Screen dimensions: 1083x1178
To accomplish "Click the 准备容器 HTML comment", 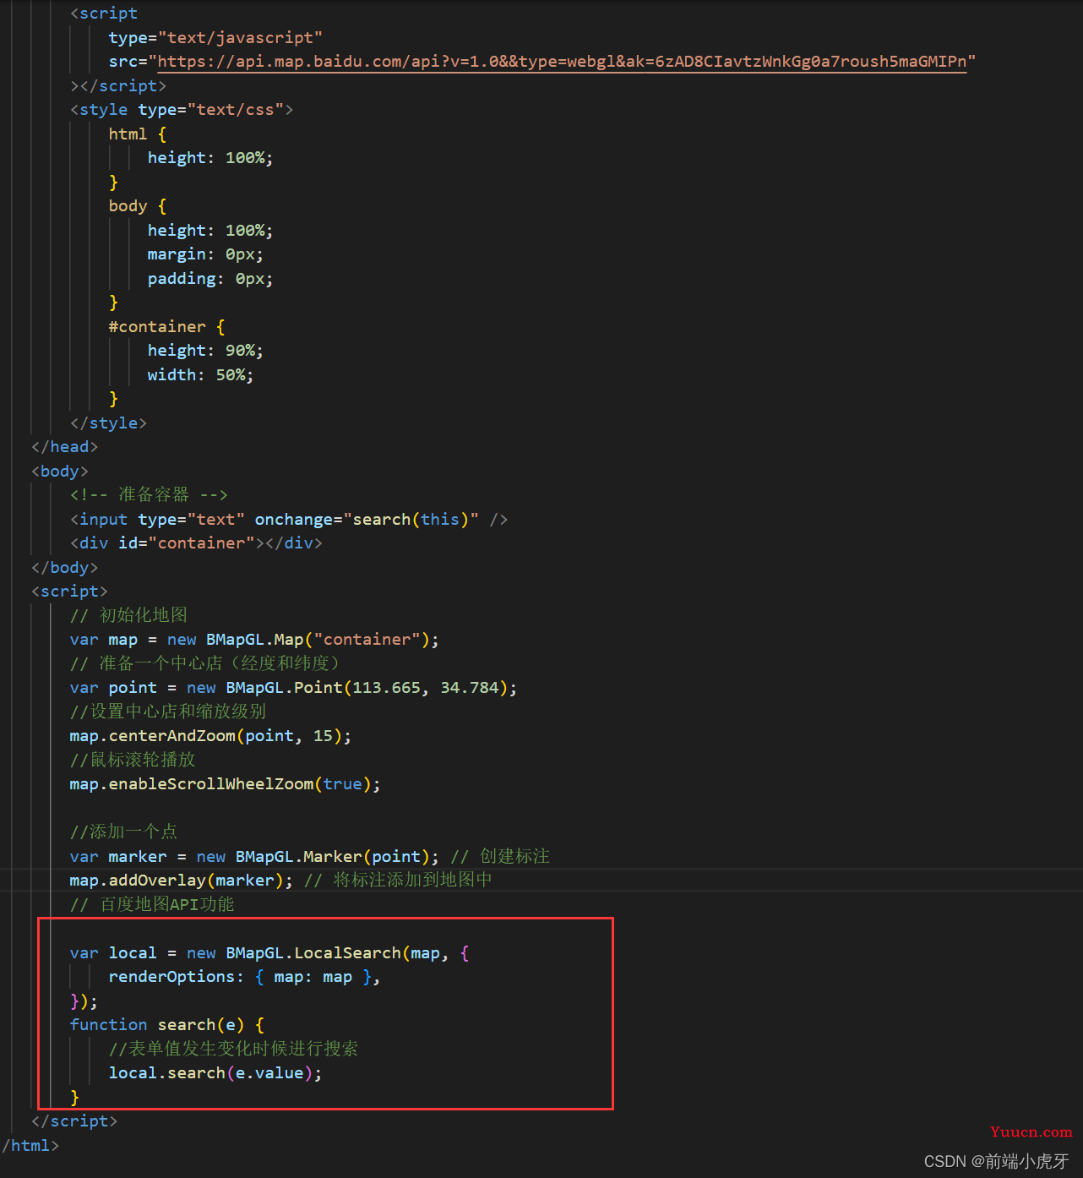I will 149,494.
